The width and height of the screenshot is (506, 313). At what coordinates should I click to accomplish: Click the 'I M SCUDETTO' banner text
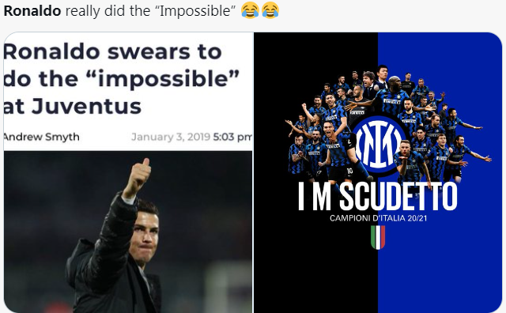378,197
